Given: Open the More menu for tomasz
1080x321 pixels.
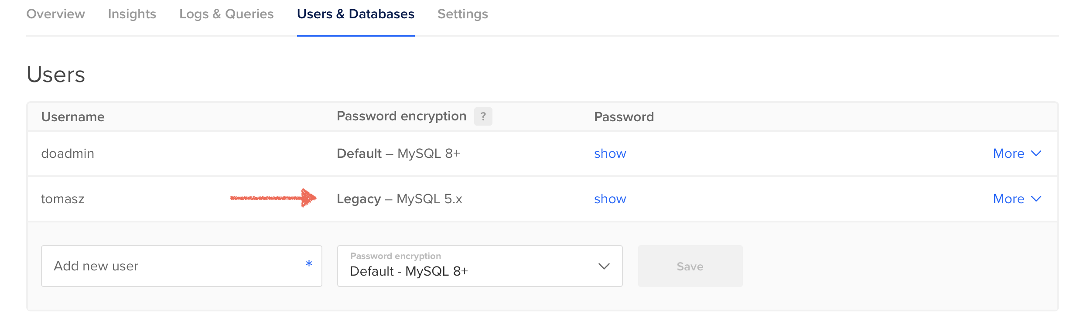Looking at the screenshot, I should pos(1017,199).
